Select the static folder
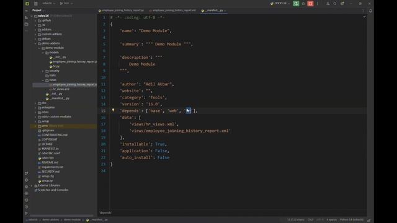397x223 pixels. coord(51,76)
